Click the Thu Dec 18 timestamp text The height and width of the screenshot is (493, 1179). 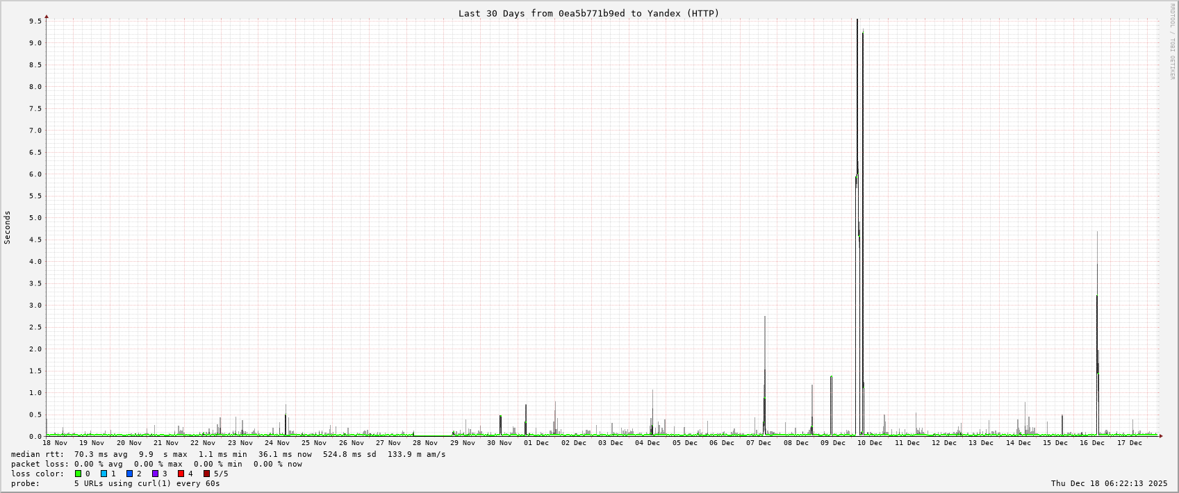click(x=1109, y=483)
